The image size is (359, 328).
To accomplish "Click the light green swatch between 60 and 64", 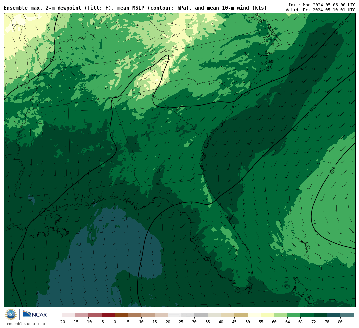I will click(x=281, y=315).
